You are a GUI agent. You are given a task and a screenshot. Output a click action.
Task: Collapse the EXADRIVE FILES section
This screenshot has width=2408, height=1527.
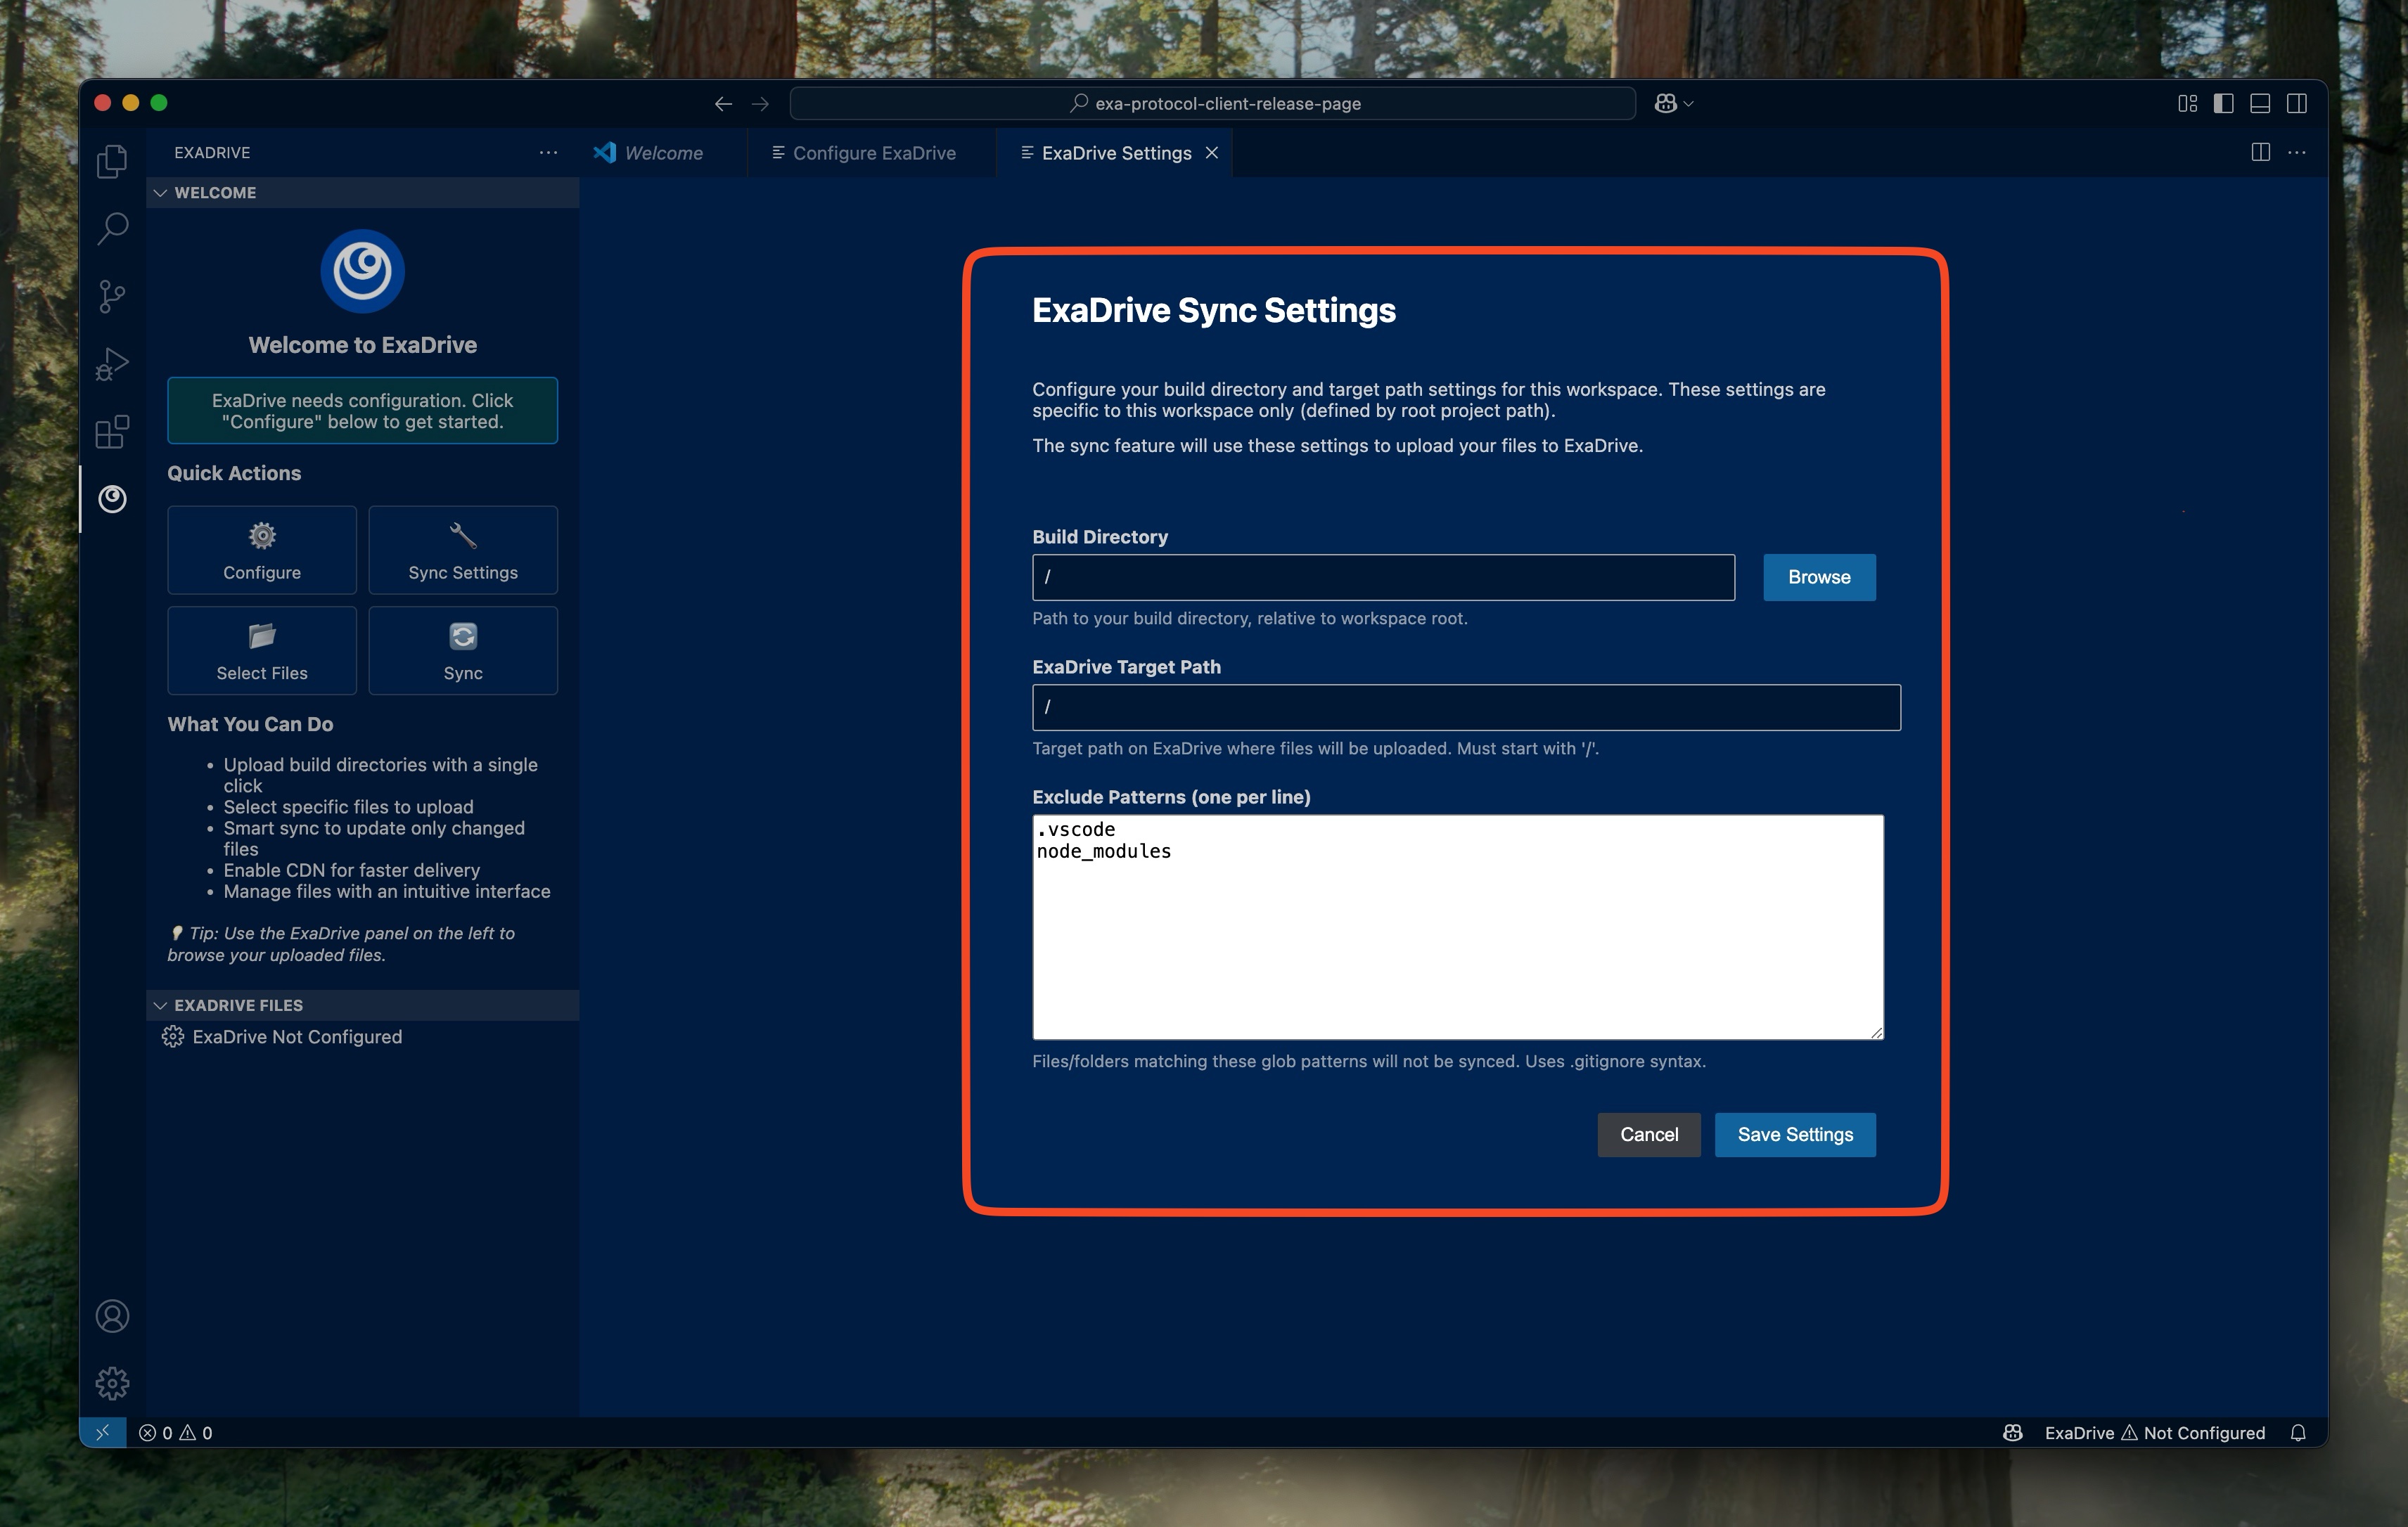363,1005
